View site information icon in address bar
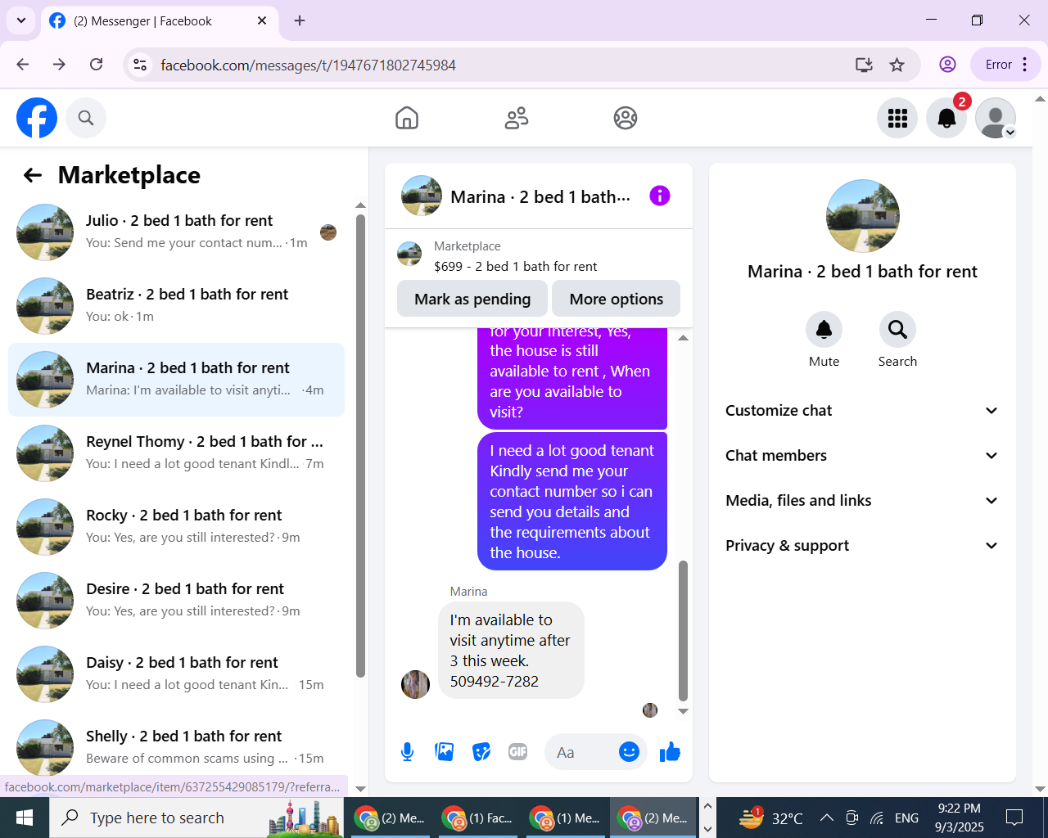This screenshot has height=838, width=1048. [140, 65]
